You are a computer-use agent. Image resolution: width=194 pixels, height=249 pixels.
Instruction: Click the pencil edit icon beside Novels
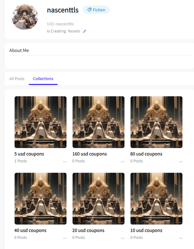tap(84, 31)
